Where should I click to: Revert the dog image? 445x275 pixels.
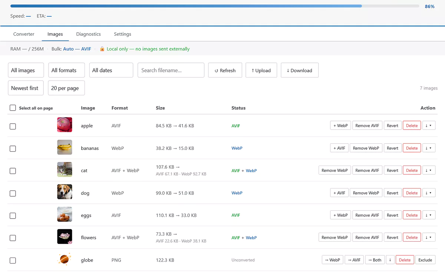(x=392, y=193)
